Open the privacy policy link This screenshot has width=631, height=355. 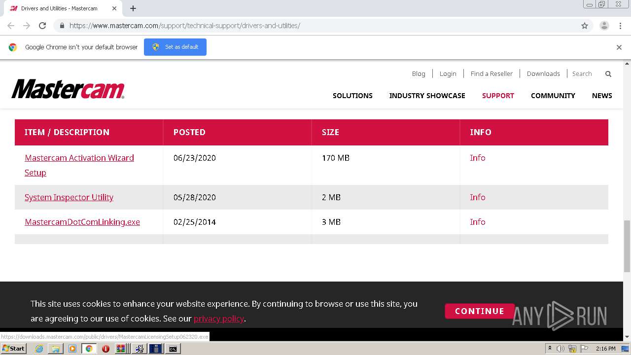pos(219,319)
